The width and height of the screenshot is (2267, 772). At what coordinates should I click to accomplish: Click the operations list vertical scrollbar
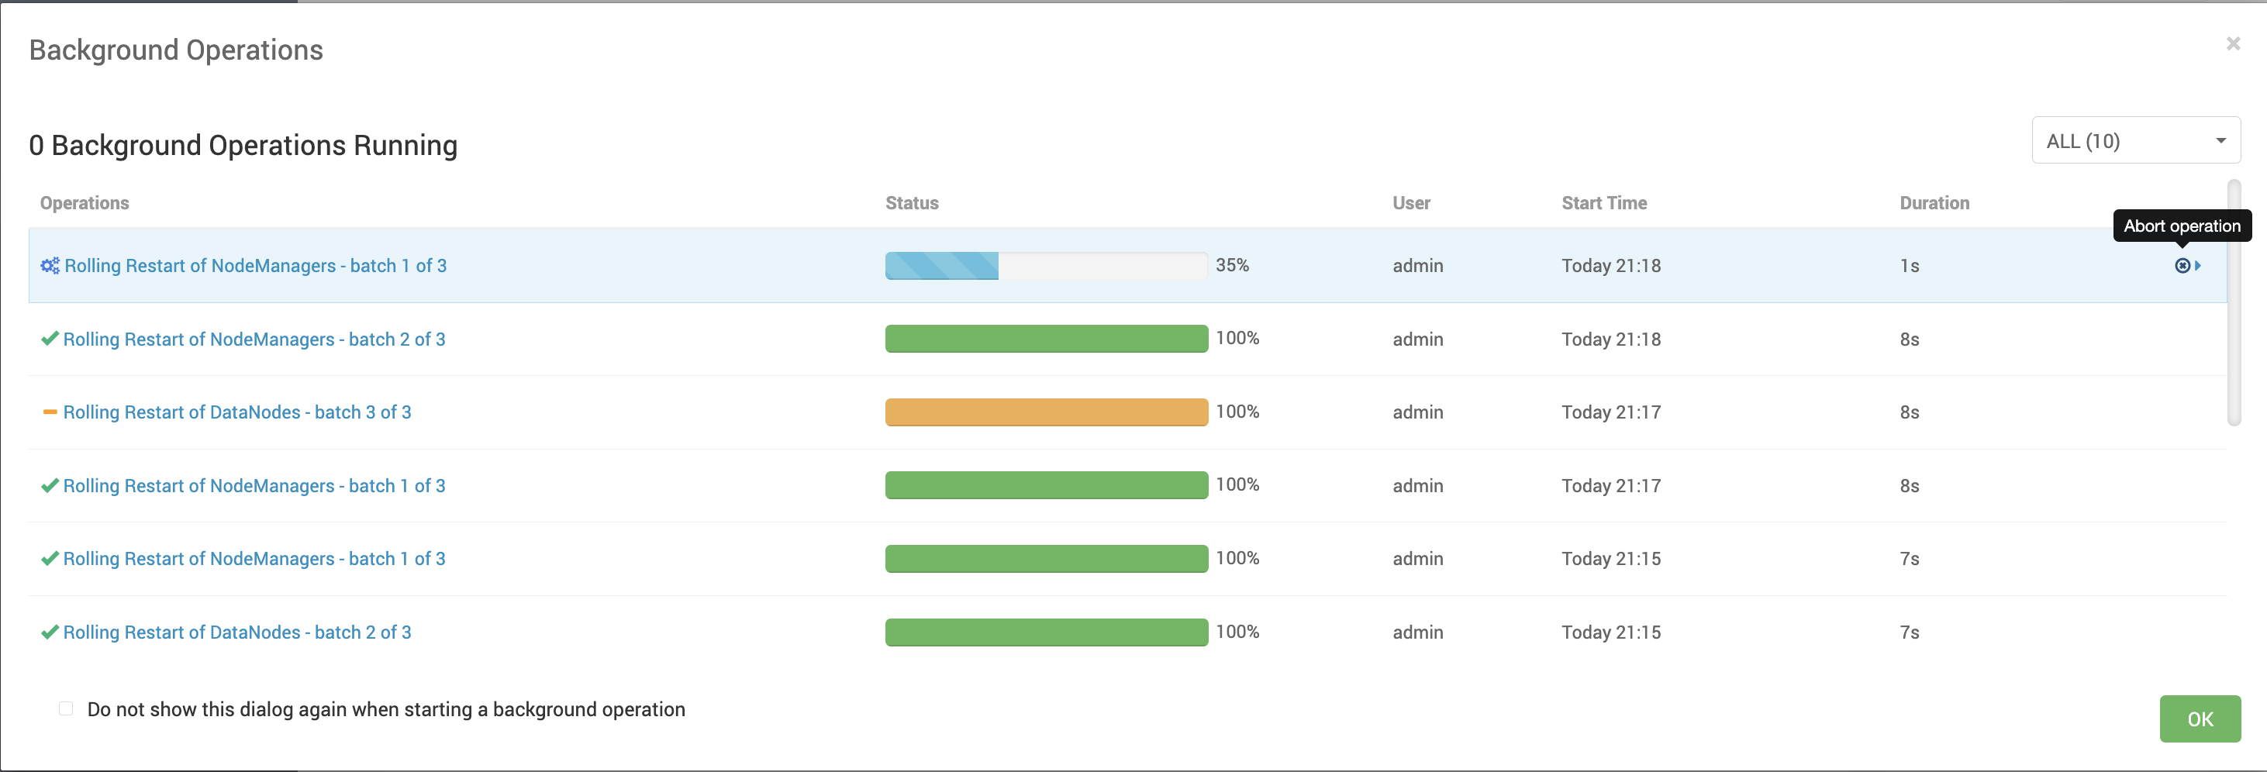pyautogui.click(x=2234, y=303)
